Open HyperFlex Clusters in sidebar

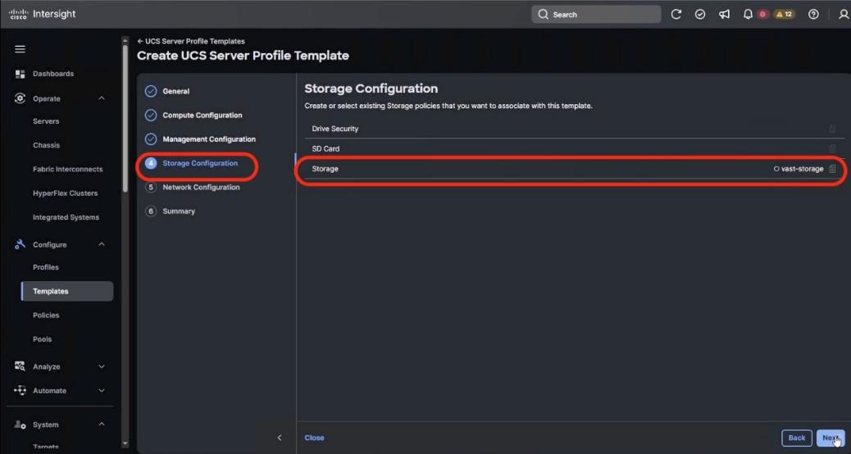65,193
